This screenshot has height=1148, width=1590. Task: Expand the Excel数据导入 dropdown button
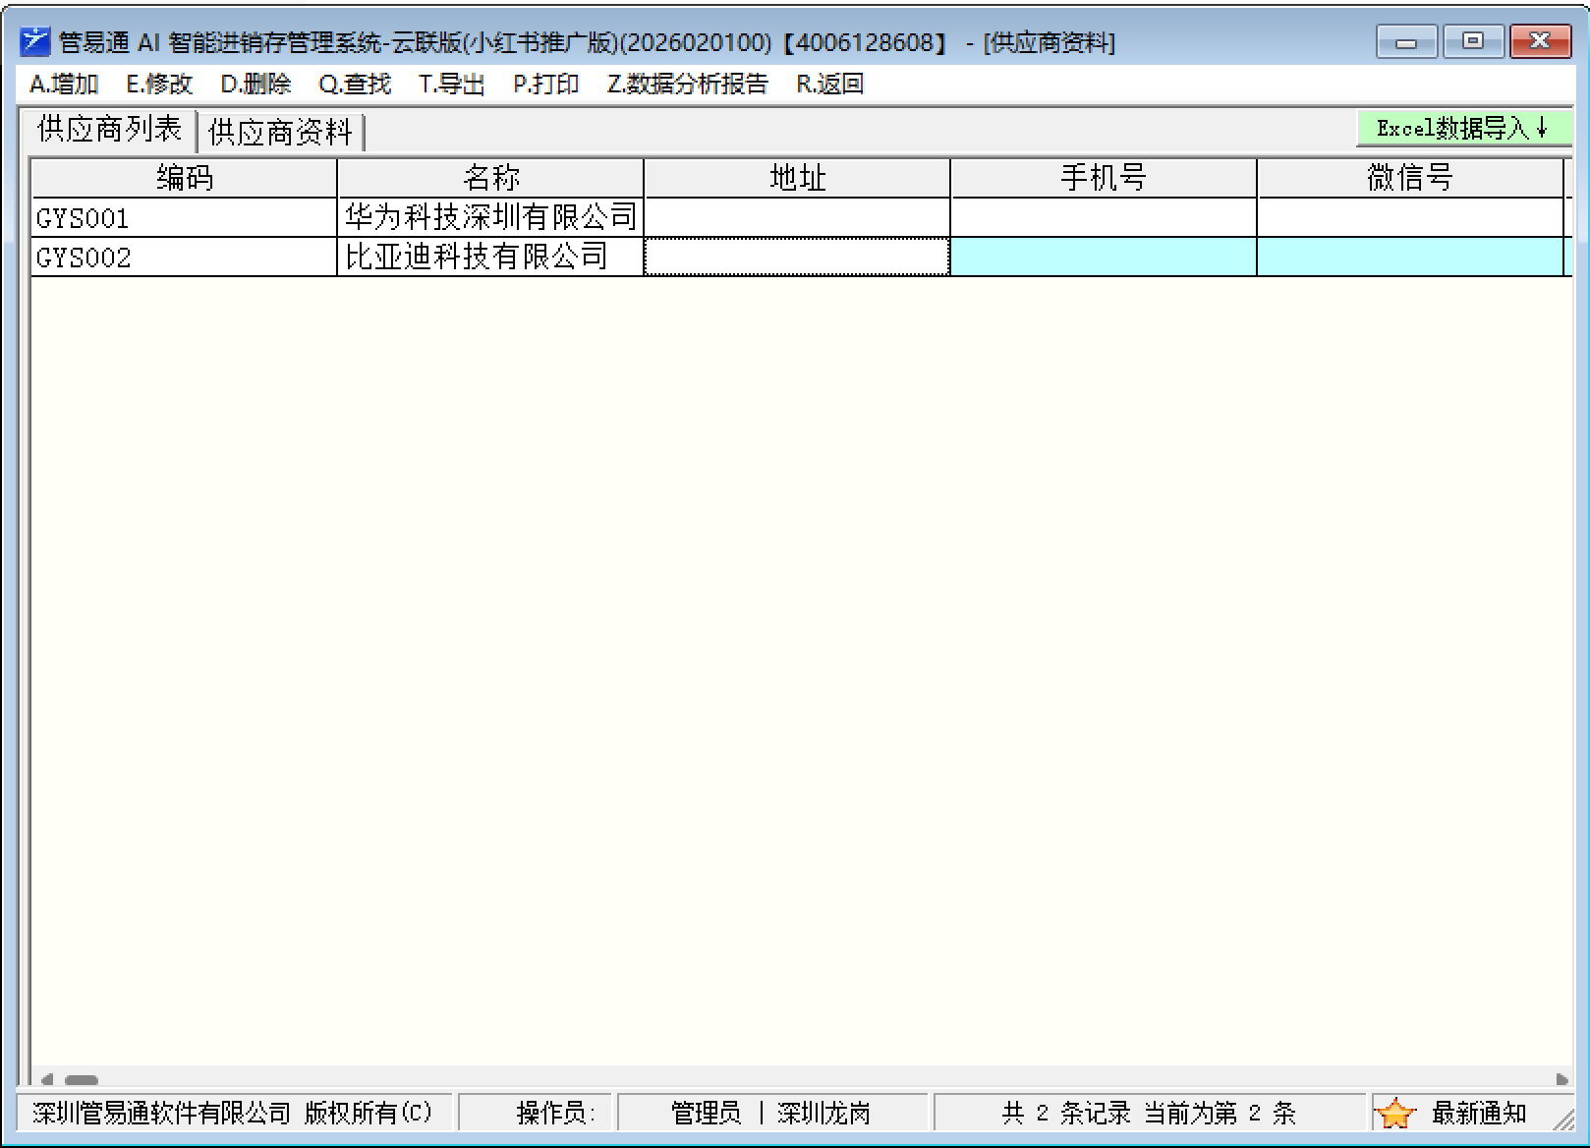[x=1462, y=128]
